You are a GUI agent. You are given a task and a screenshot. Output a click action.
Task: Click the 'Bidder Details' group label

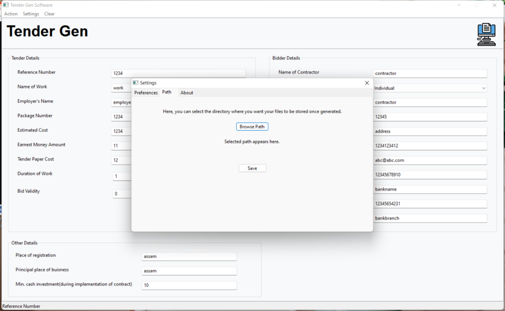pos(286,58)
